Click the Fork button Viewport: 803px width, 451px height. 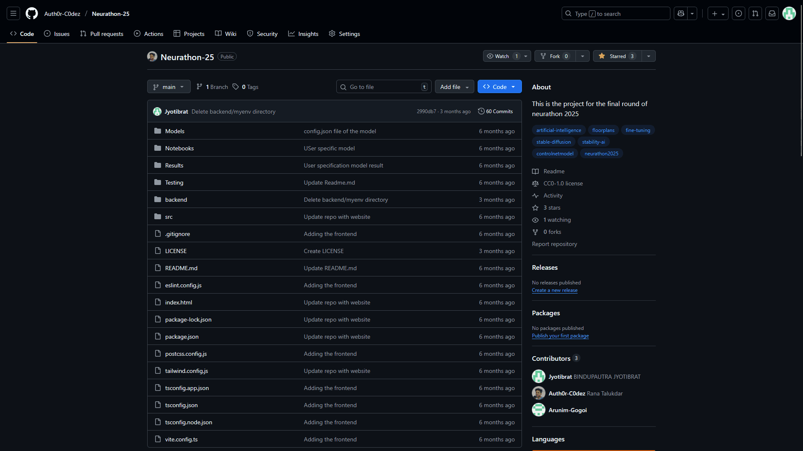[x=555, y=56]
